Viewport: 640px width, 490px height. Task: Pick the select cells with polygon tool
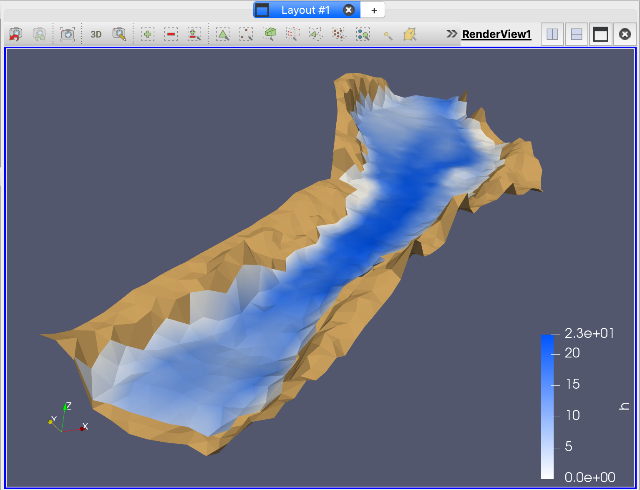[316, 34]
